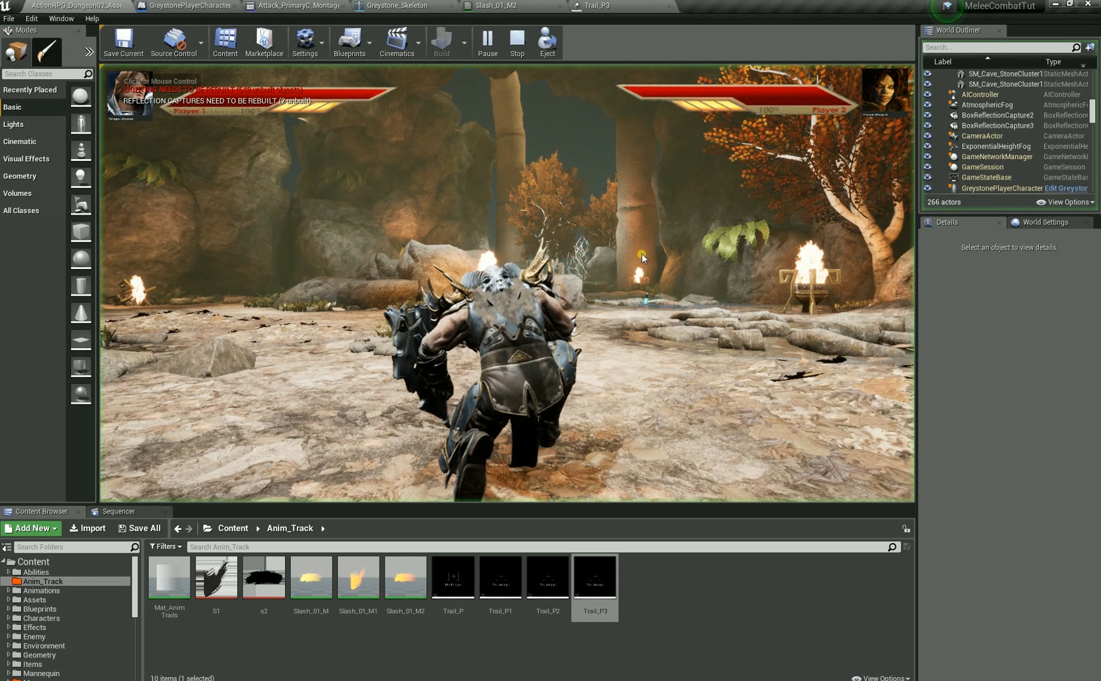Image resolution: width=1101 pixels, height=681 pixels.
Task: Click the Import button
Action: tap(88, 528)
